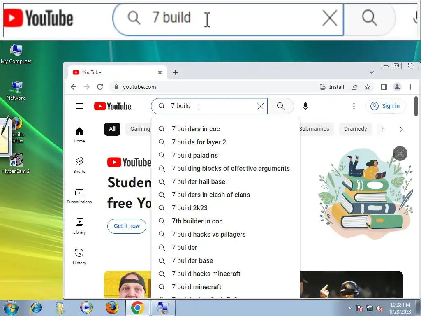Click the YouTube logo in the page header
Viewport: 421px width, 316px height.
(113, 106)
